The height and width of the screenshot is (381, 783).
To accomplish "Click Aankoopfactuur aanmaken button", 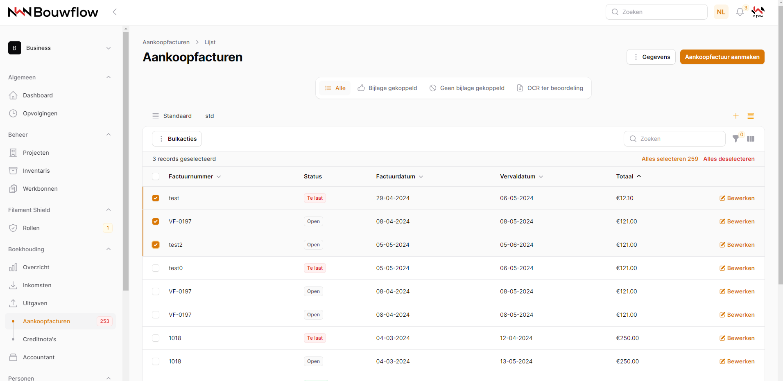I will (722, 57).
